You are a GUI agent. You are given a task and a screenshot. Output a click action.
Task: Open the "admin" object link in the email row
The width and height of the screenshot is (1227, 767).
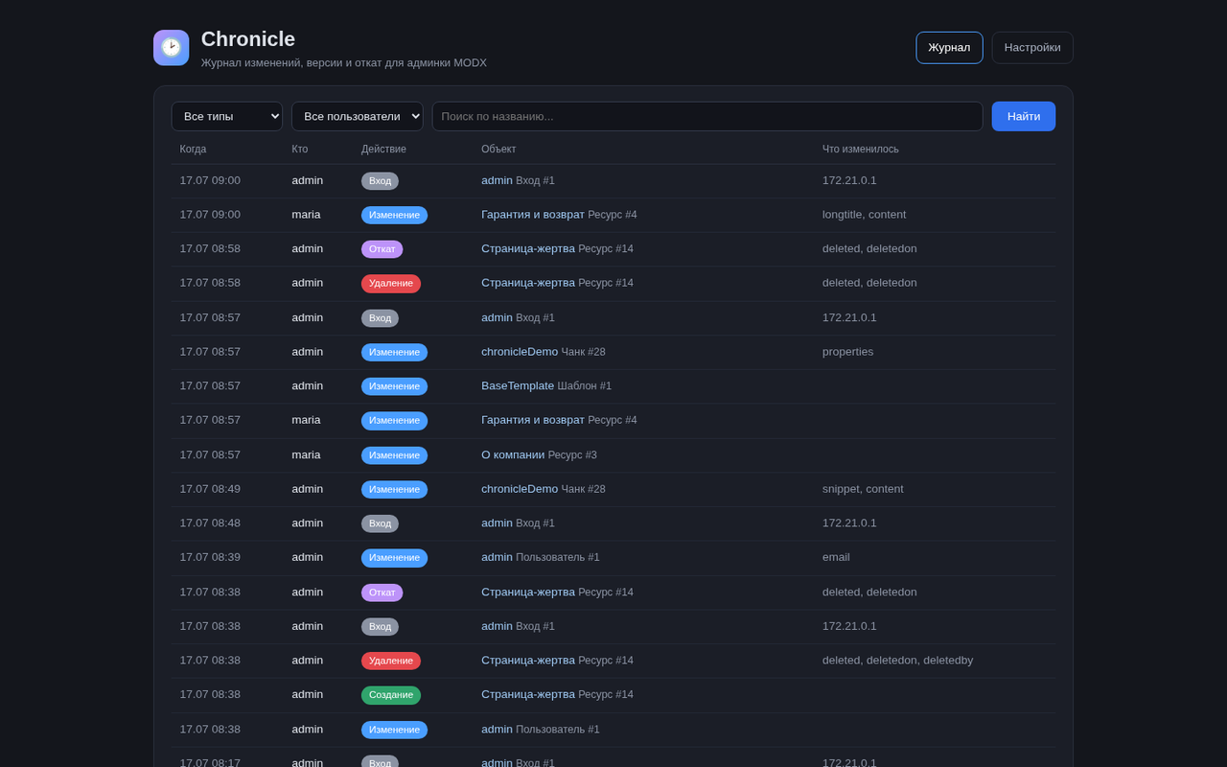coord(497,557)
